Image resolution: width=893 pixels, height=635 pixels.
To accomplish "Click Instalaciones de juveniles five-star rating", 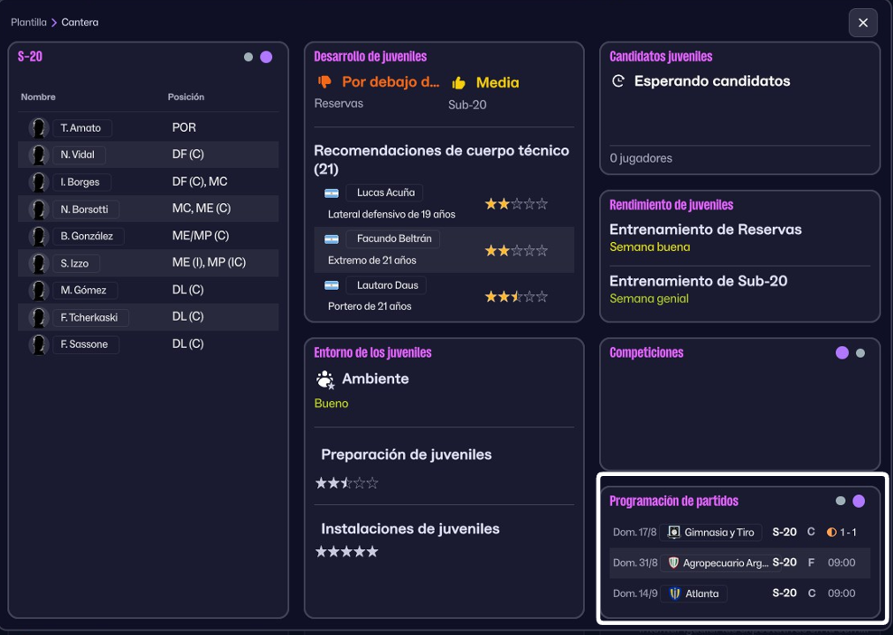I will [347, 551].
